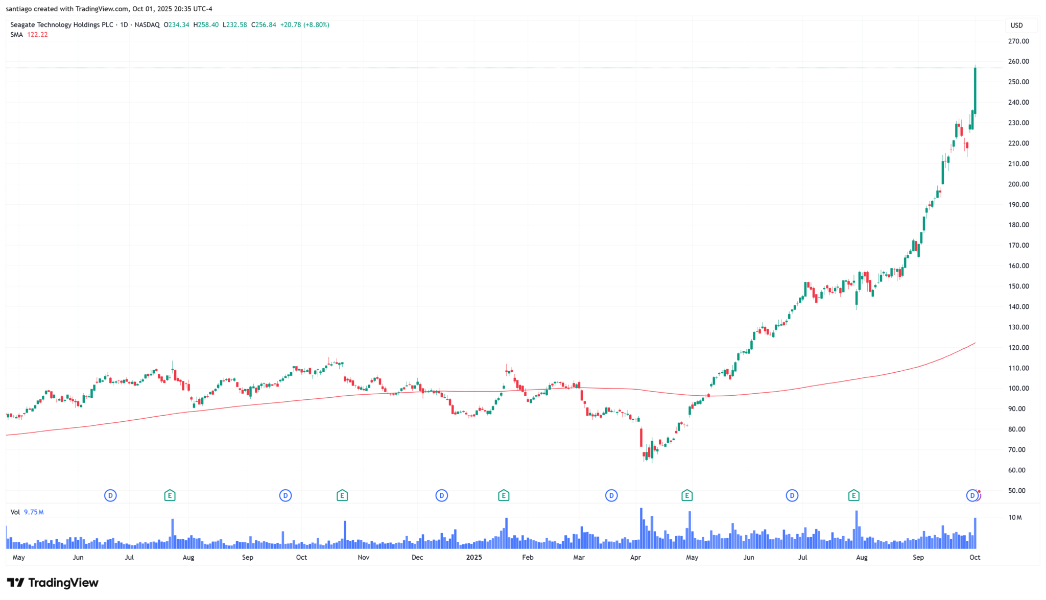Click the dividend marker in late March 2025

pos(611,495)
